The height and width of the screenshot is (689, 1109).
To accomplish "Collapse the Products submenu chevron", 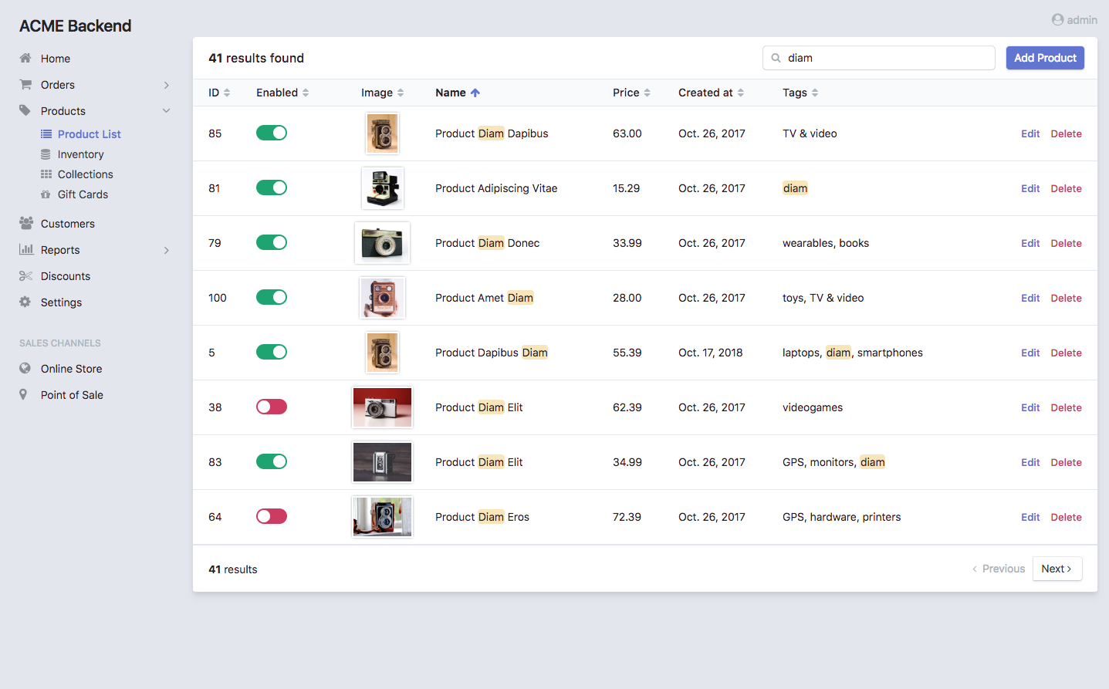I will 166,111.
